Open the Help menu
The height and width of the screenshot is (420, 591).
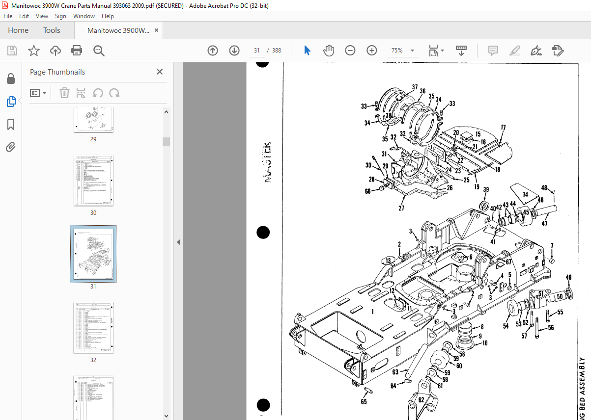[x=108, y=16]
